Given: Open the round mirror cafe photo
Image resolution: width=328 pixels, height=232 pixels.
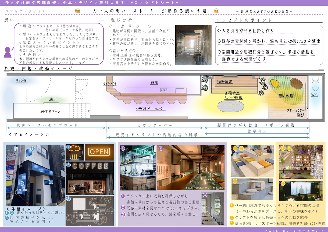Looking at the screenshot, I should pyautogui.click(x=213, y=209).
